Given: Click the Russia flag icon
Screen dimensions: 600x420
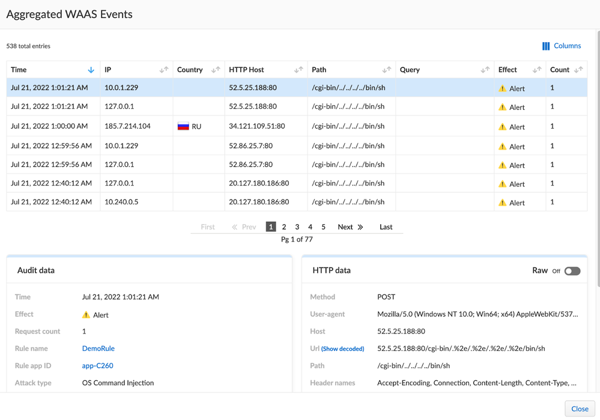Looking at the screenshot, I should pos(183,127).
